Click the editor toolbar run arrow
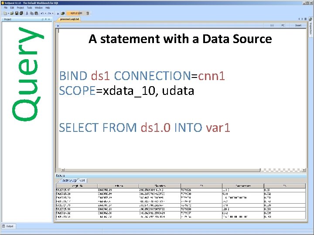The width and height of the screenshot is (314, 235). coord(58,26)
